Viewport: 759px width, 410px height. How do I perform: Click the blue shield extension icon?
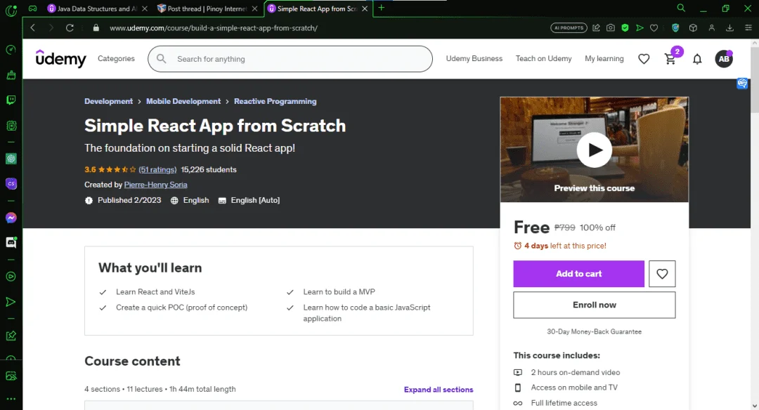click(x=675, y=27)
